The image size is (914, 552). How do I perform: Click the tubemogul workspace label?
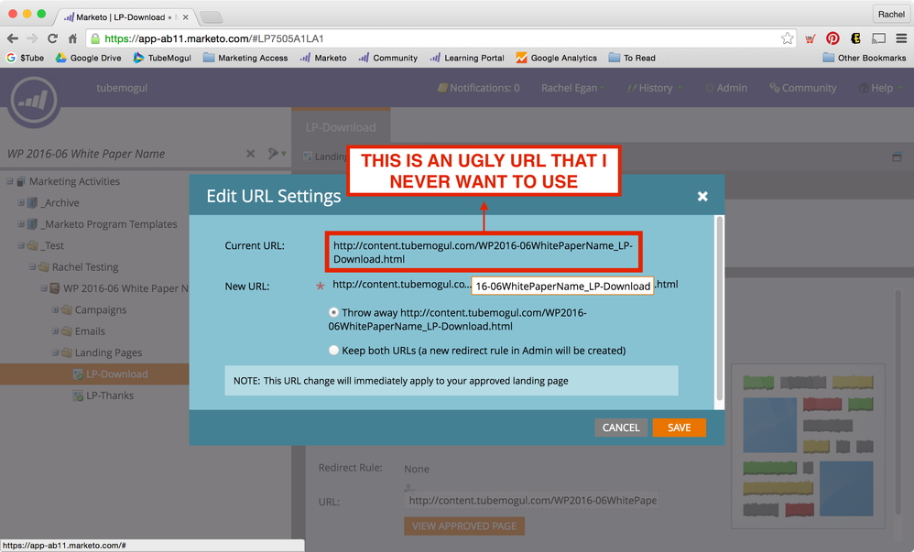click(x=122, y=88)
